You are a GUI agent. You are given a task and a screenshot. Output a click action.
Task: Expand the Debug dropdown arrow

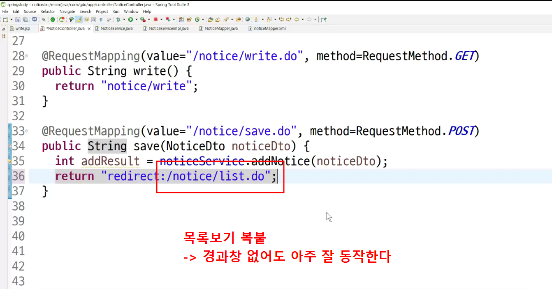point(124,19)
